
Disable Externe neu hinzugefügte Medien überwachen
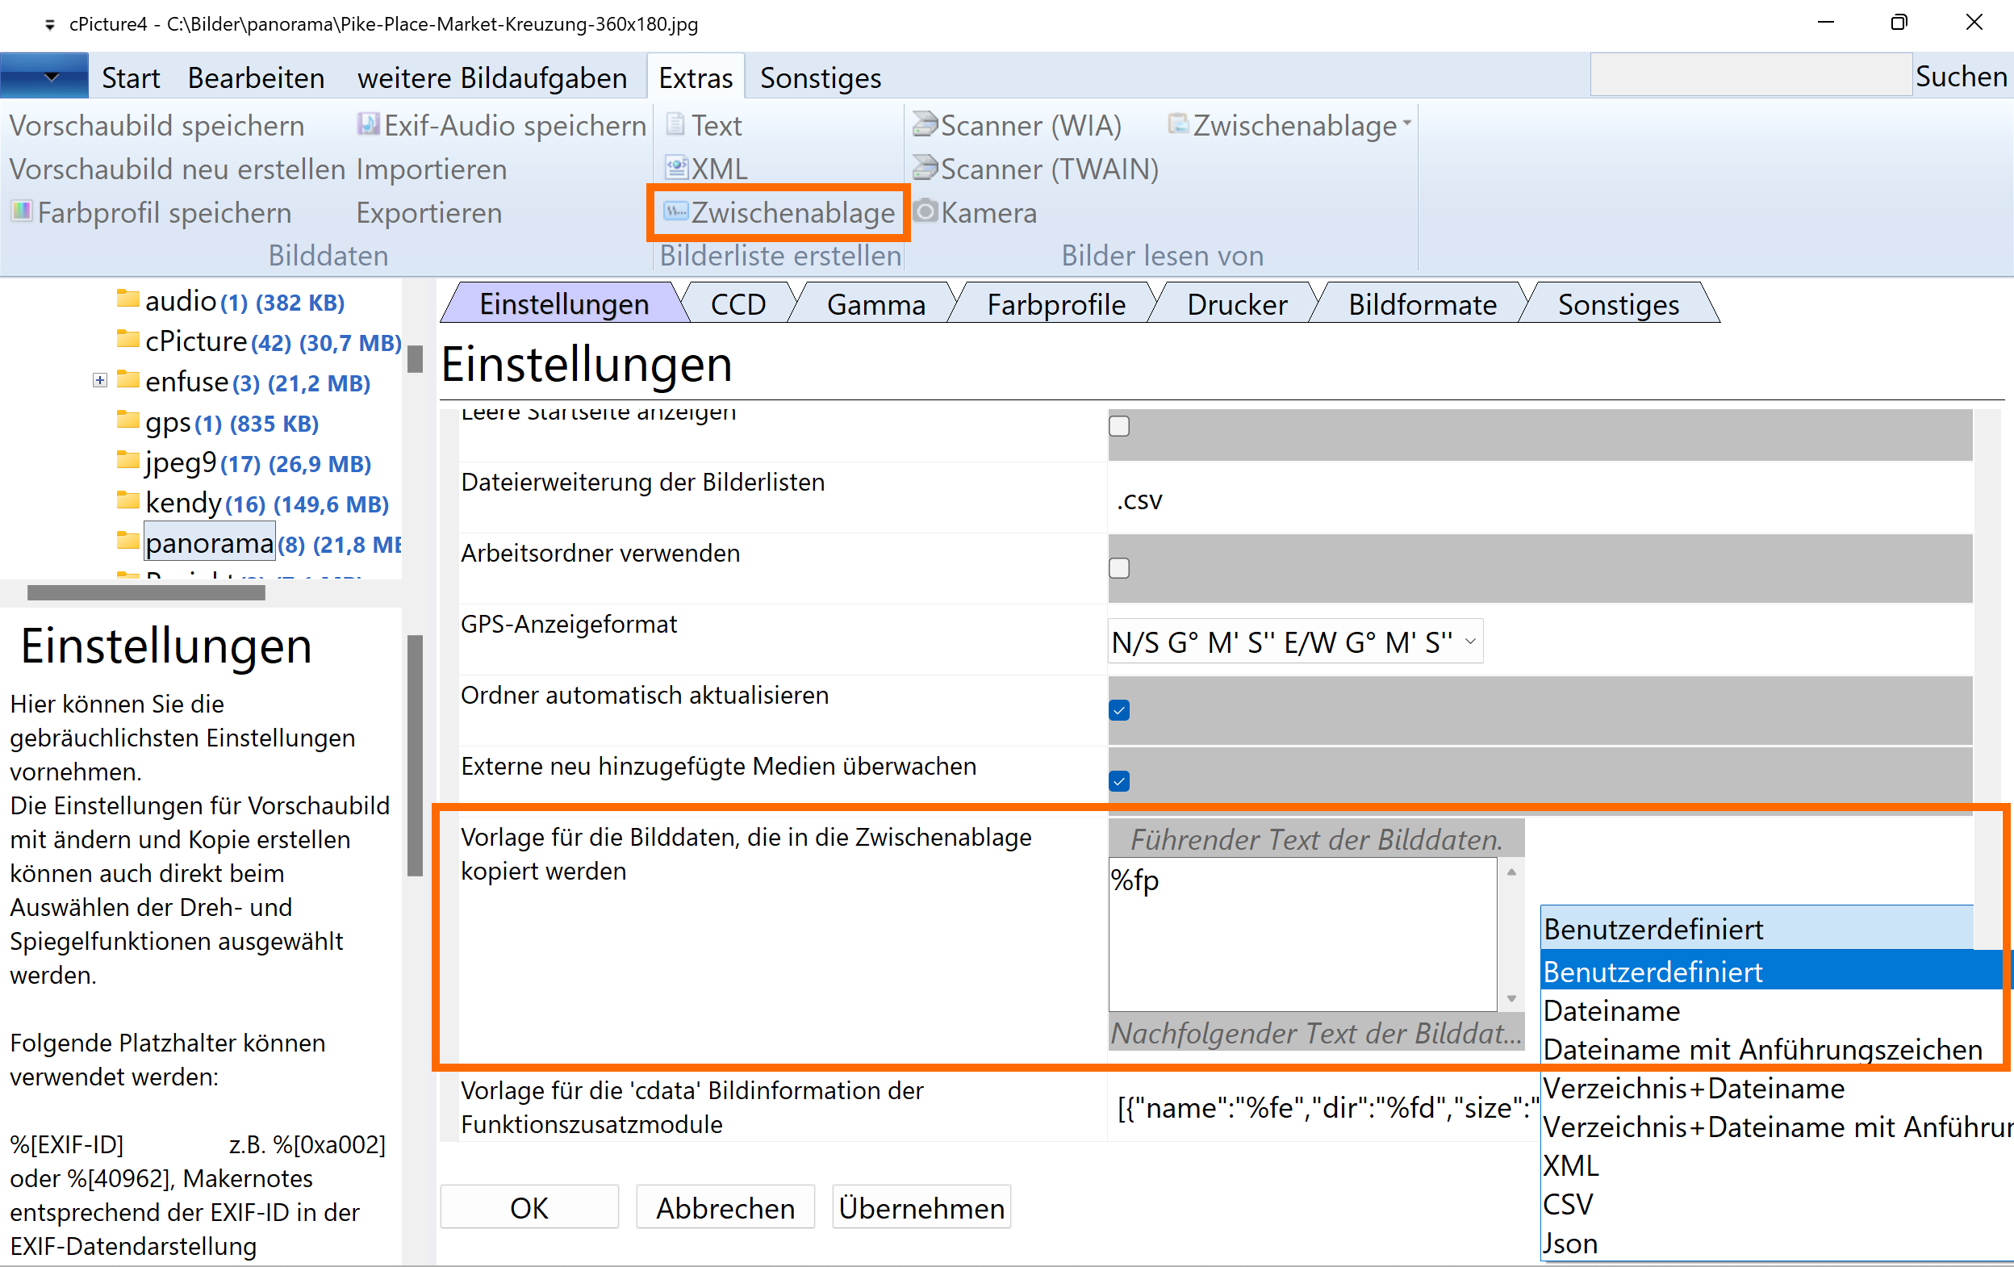pyautogui.click(x=1118, y=781)
